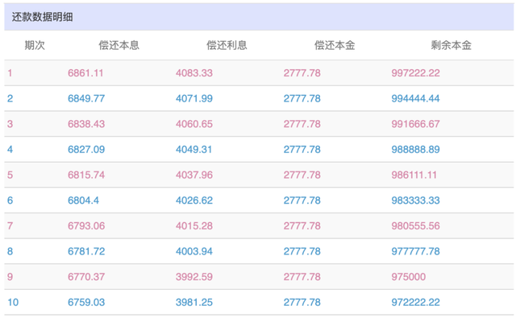
Task: Select interest value 4026.62
Action: pyautogui.click(x=194, y=200)
